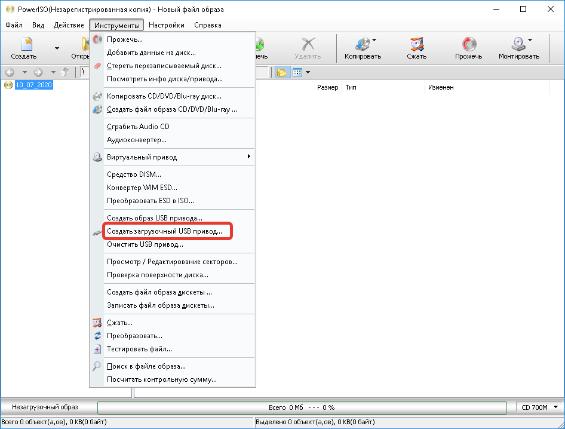Choose Добавить данные на диск...
This screenshot has width=565, height=429.
pyautogui.click(x=173, y=53)
